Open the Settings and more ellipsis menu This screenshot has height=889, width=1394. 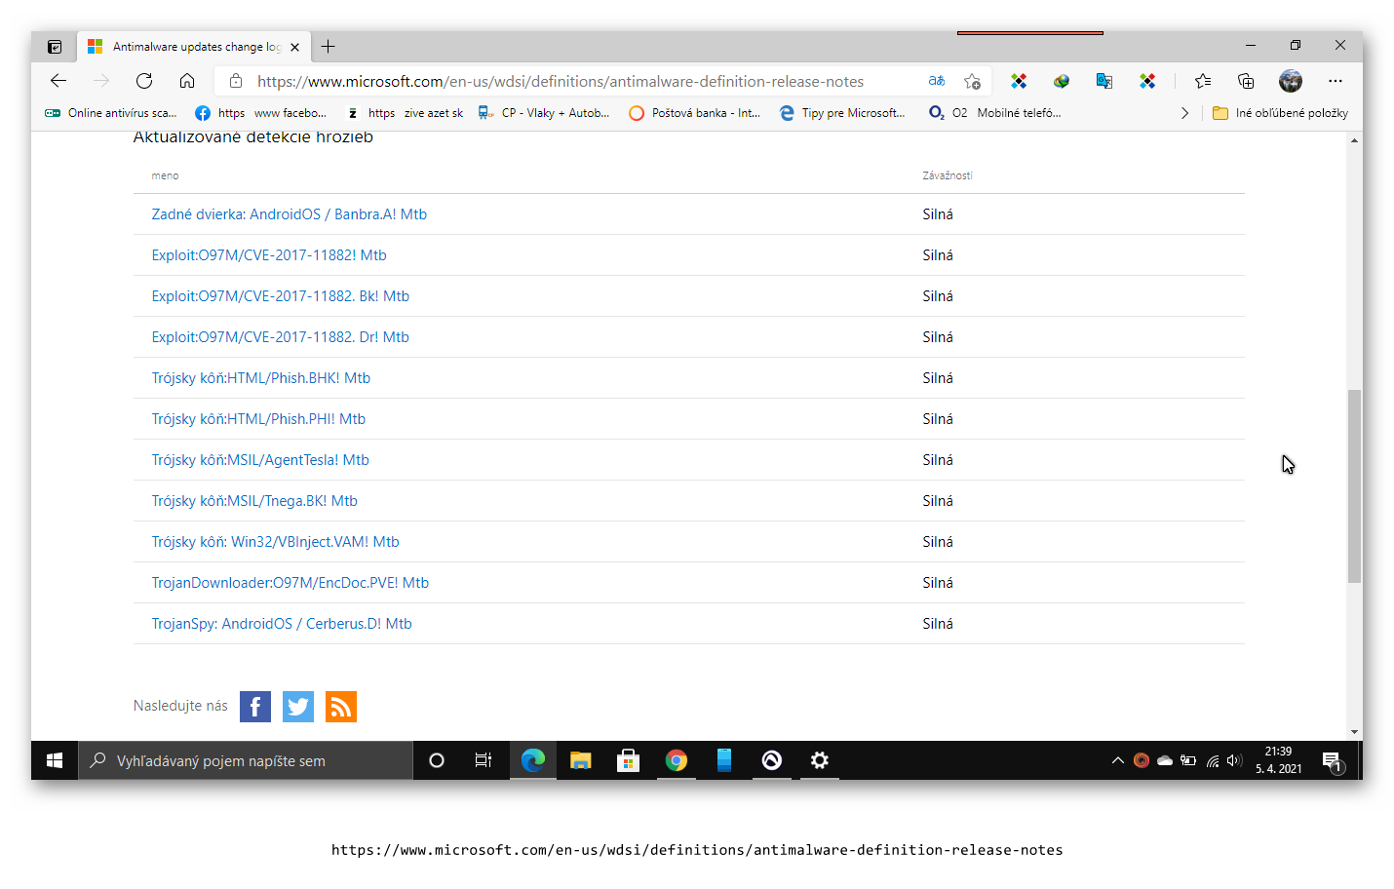pyautogui.click(x=1336, y=81)
